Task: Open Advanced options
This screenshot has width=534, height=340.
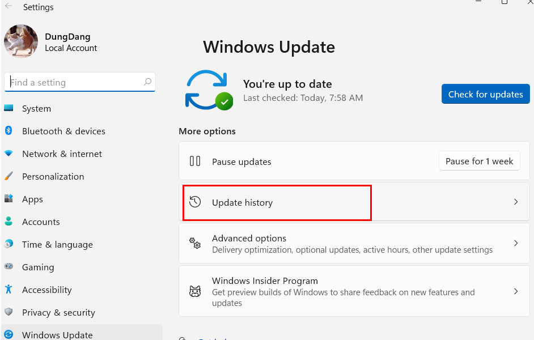Action: point(354,243)
